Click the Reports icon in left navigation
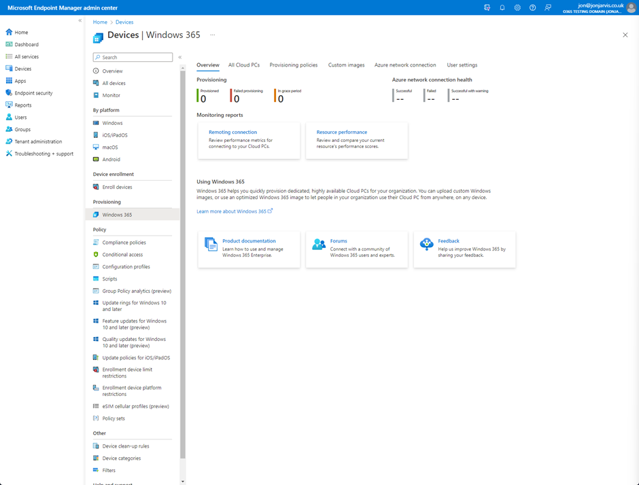 [x=9, y=105]
